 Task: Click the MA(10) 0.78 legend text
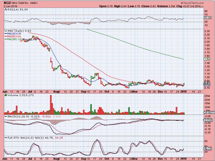(14, 33)
